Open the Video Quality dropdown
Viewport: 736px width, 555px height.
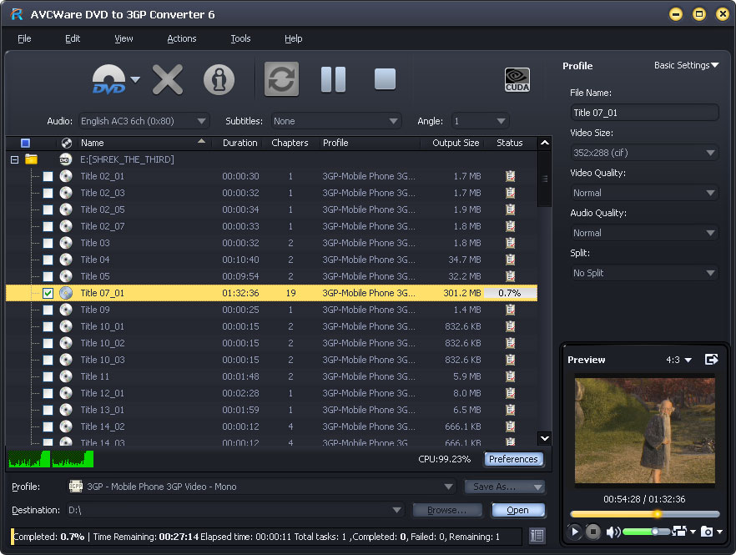click(x=644, y=193)
